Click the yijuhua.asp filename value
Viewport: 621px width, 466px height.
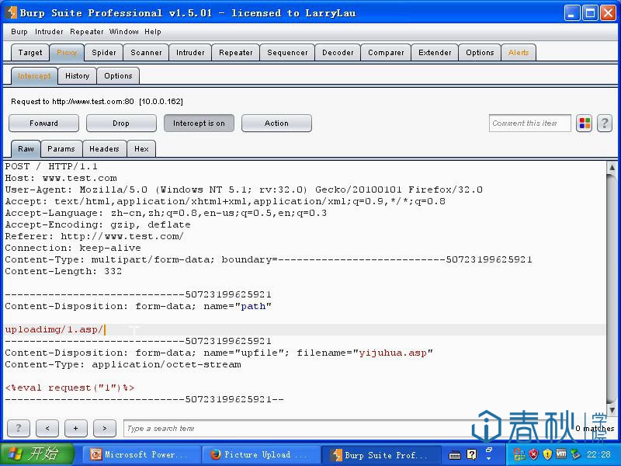click(x=393, y=353)
